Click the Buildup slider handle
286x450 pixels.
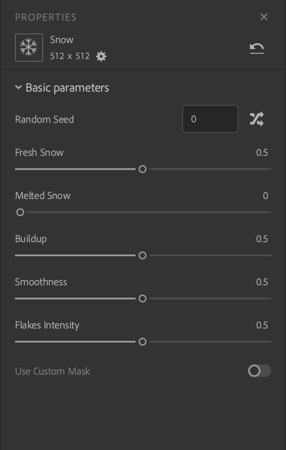coord(143,255)
